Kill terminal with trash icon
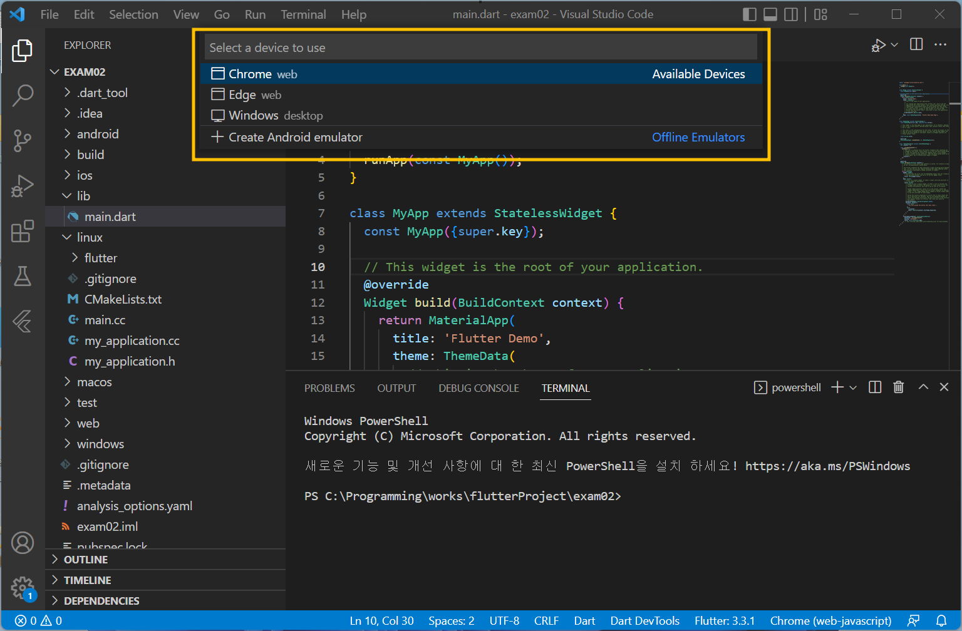The image size is (962, 631). pos(898,387)
